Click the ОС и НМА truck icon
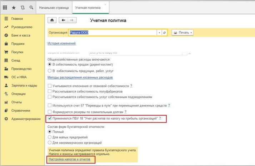Image resolution: width=255 pixels, height=166 pixels. point(6,77)
